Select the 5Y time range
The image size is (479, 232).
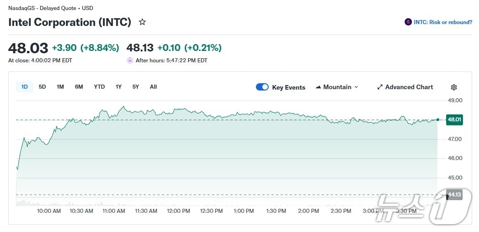click(135, 87)
